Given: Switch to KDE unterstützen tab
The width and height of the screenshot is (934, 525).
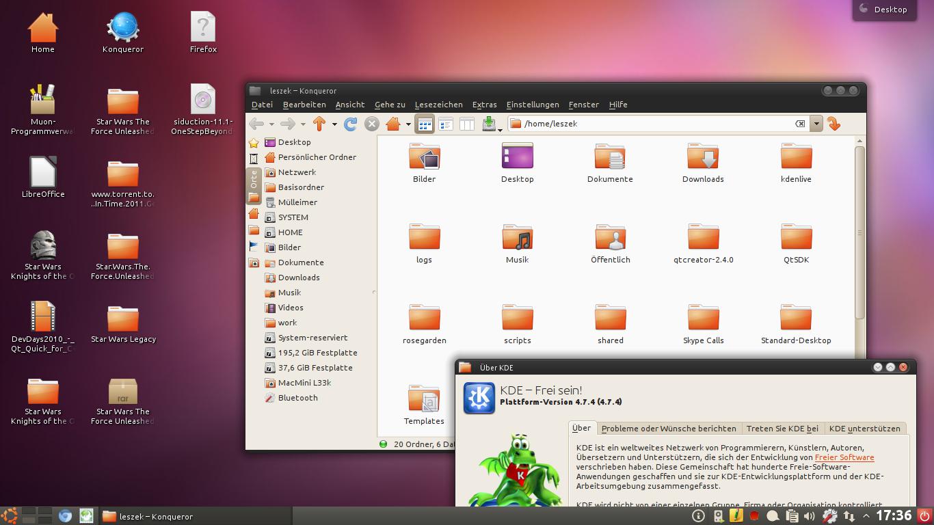Looking at the screenshot, I should (x=864, y=429).
